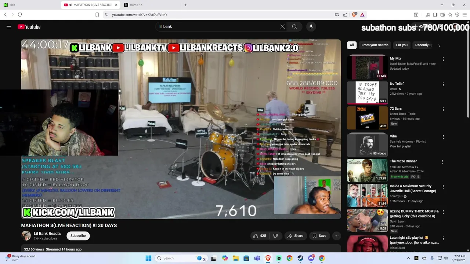Go back in browser history
Screen dimensions: 470x264
pos(6,15)
